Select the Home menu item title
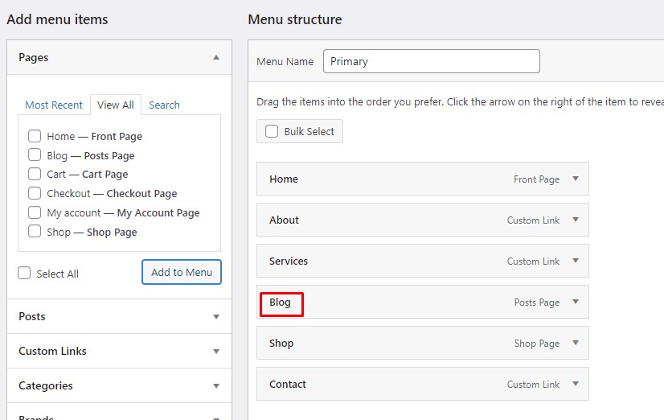Image resolution: width=664 pixels, height=420 pixels. point(284,179)
